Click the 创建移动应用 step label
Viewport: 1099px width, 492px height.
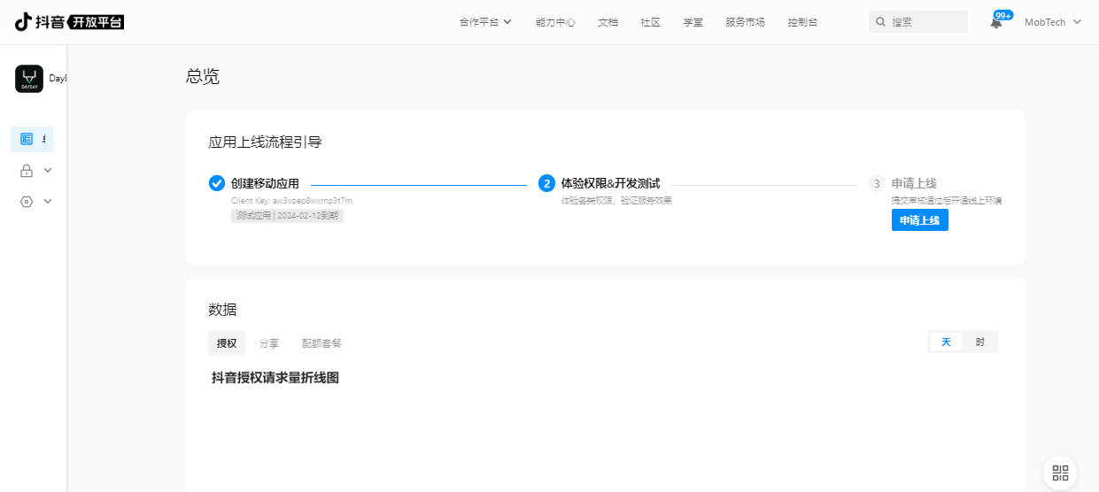(265, 183)
